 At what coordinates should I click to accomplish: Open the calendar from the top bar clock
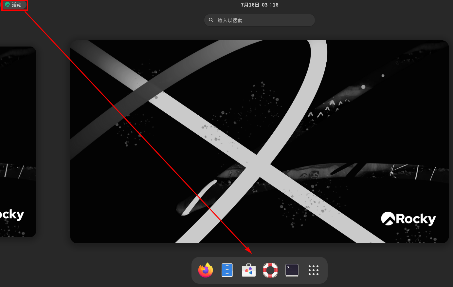point(260,5)
